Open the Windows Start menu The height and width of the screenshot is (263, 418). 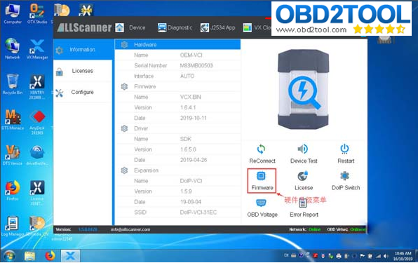tap(10, 256)
